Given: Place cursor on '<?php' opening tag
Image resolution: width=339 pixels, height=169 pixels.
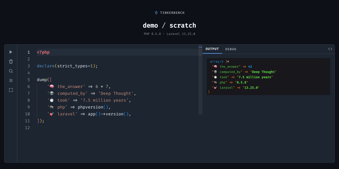Looking at the screenshot, I should click(x=43, y=52).
